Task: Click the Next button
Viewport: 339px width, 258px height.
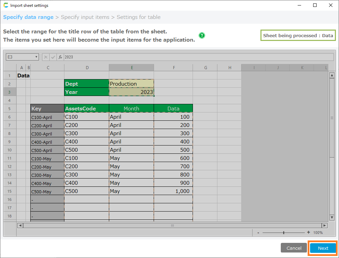Action: 323,248
